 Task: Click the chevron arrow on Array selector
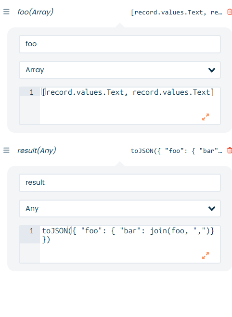[x=212, y=70]
